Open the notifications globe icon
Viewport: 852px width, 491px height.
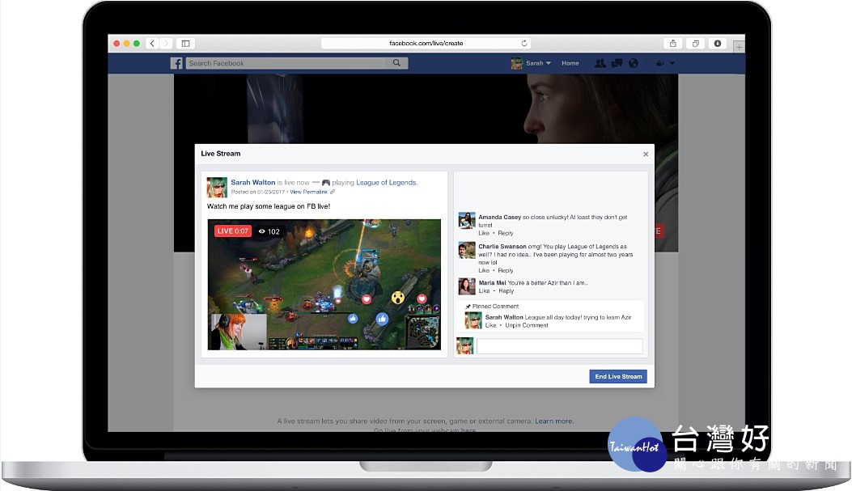click(634, 63)
